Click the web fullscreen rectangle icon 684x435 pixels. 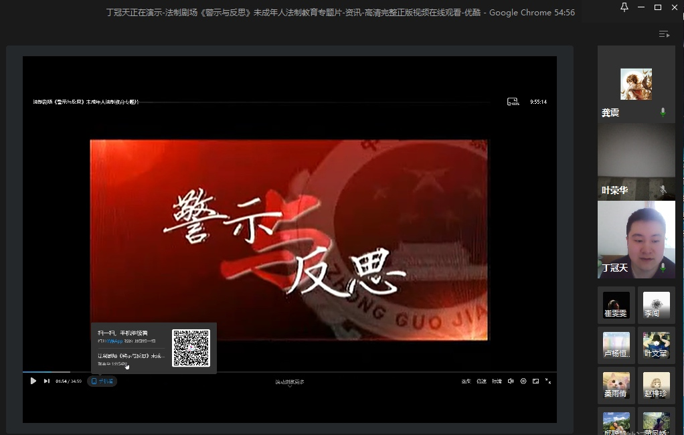coord(535,381)
